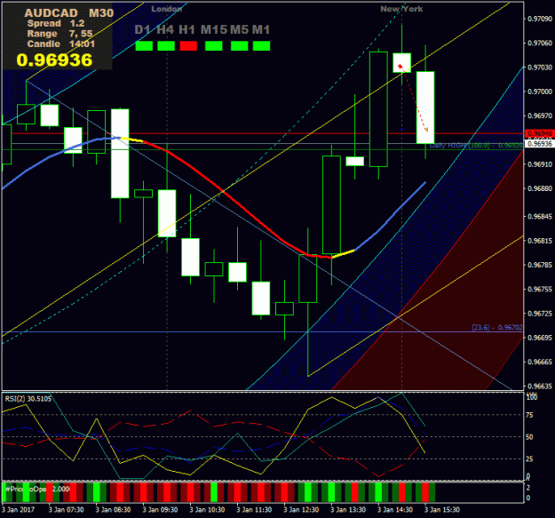This screenshot has height=518, width=555.
Task: Click the #PricetoOpen indicator label
Action: (37, 489)
